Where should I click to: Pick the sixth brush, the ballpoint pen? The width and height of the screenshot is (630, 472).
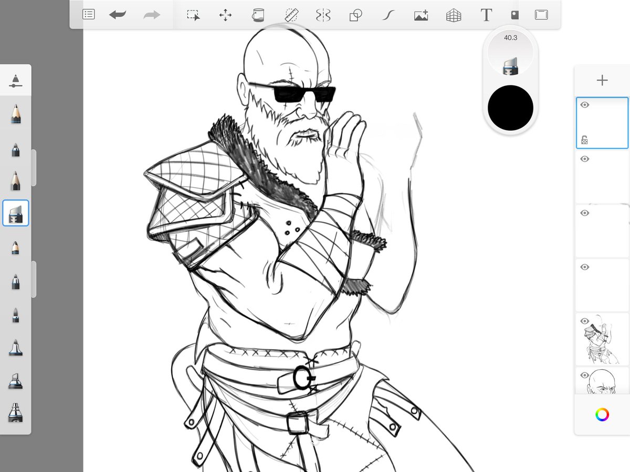tap(16, 282)
